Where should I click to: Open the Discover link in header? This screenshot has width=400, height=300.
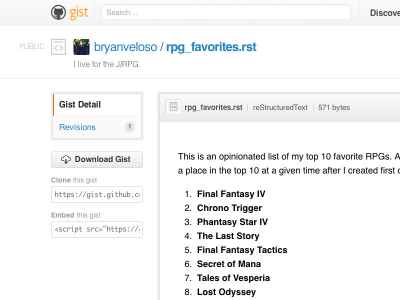(x=385, y=13)
